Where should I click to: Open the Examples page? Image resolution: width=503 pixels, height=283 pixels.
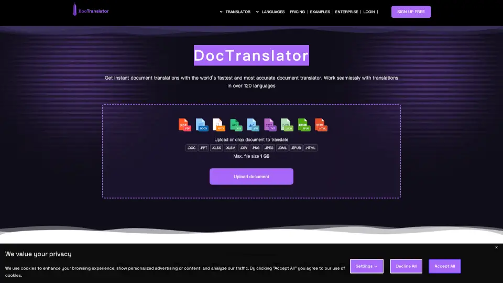[x=320, y=12]
